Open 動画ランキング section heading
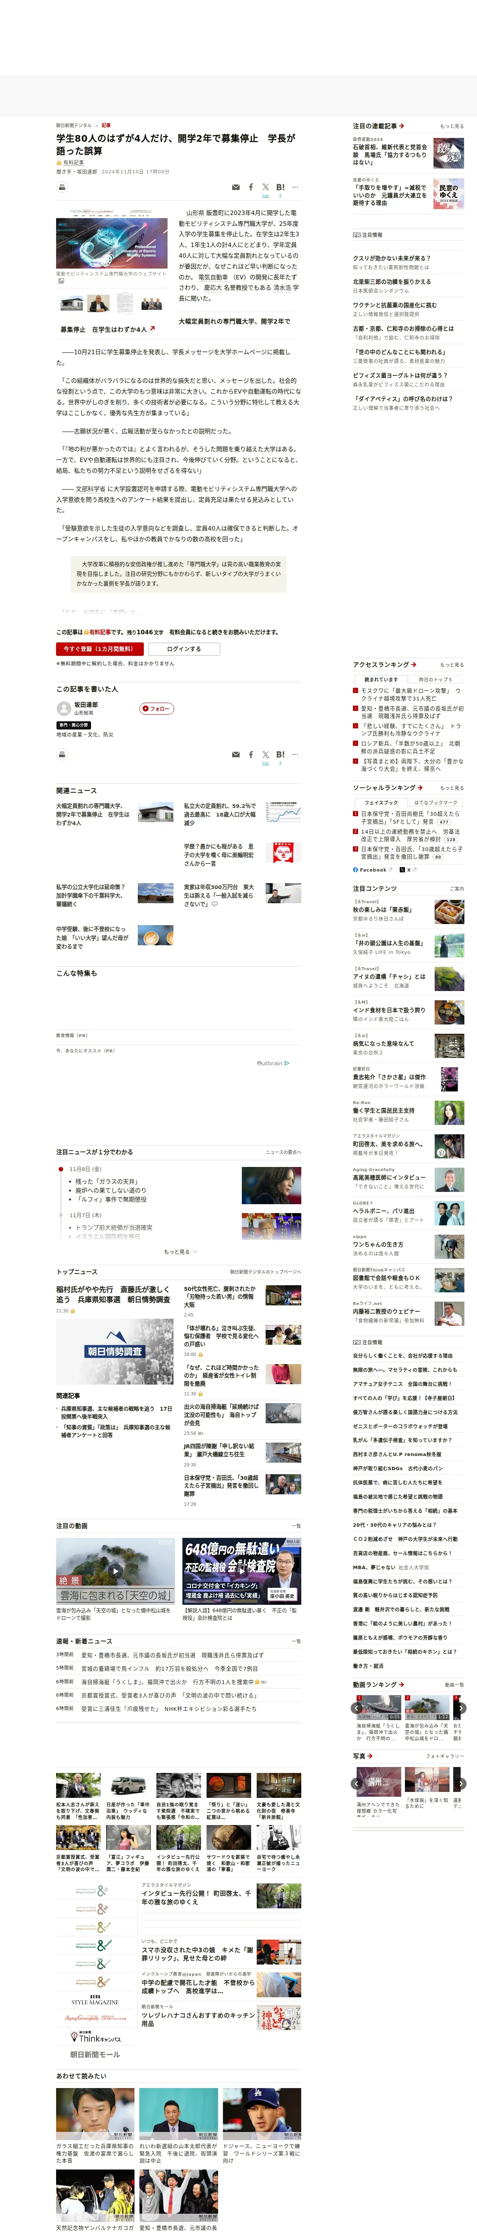The width and height of the screenshot is (477, 2232). (378, 1684)
